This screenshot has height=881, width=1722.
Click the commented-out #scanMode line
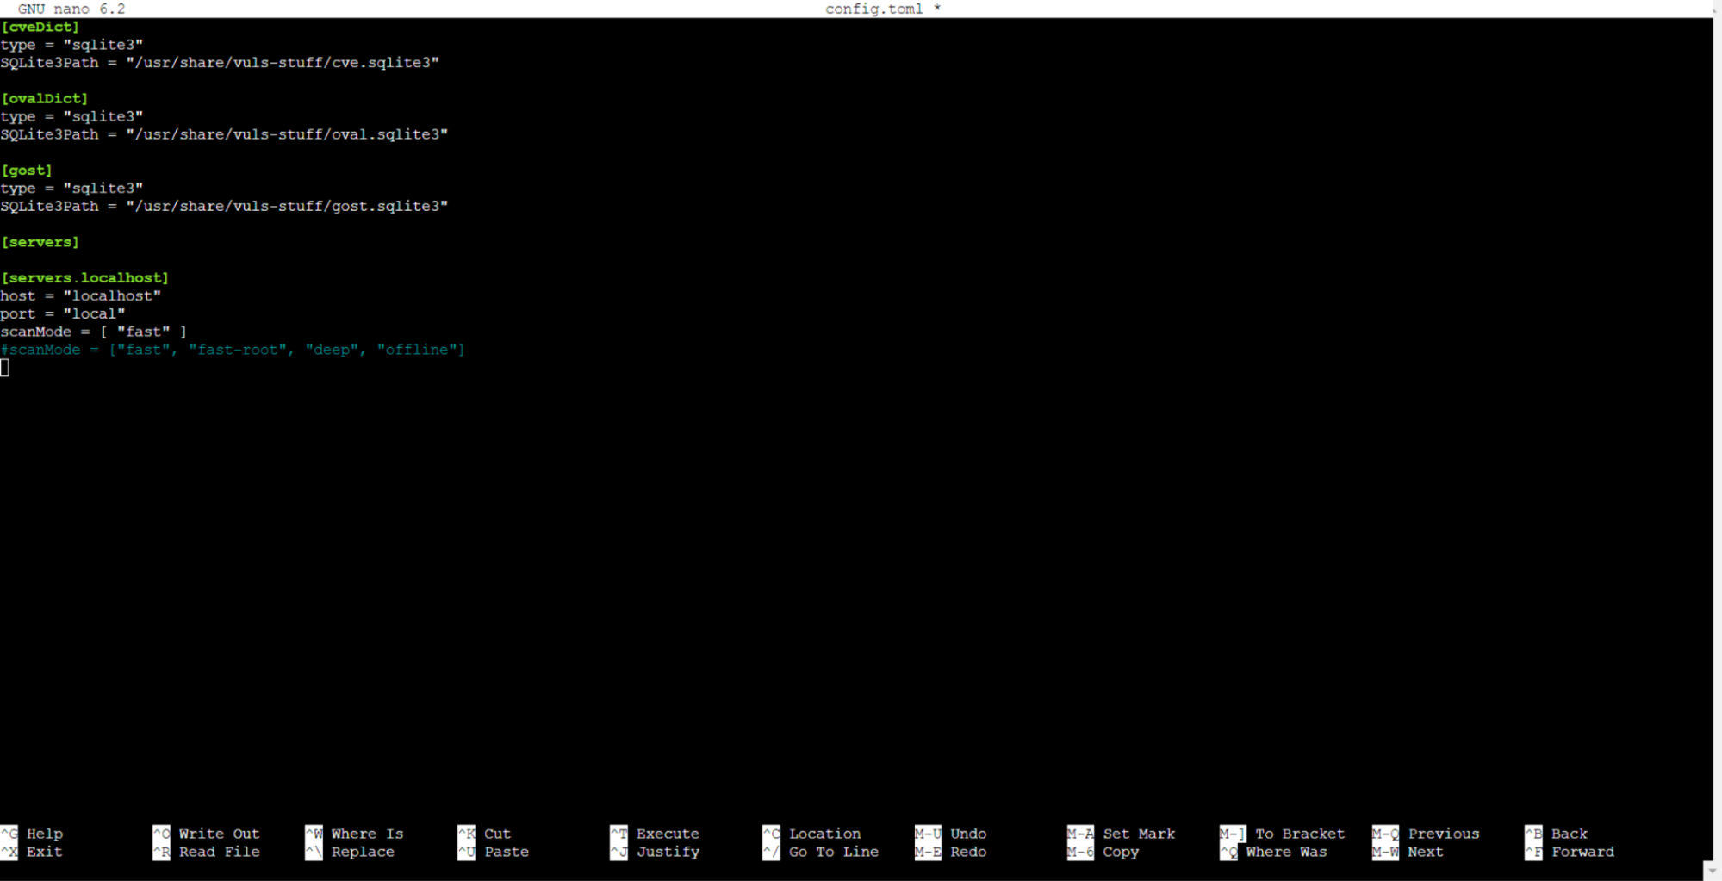(233, 350)
